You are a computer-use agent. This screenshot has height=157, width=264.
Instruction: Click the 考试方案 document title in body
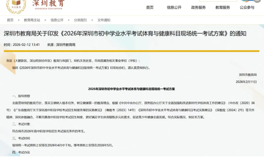tap(131, 89)
